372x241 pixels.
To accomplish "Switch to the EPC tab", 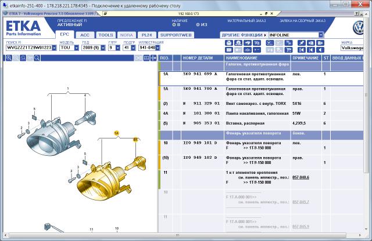I will pos(65,34).
